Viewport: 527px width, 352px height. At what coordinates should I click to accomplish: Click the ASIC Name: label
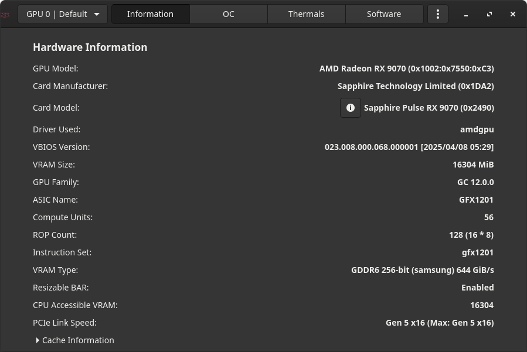pyautogui.click(x=55, y=200)
